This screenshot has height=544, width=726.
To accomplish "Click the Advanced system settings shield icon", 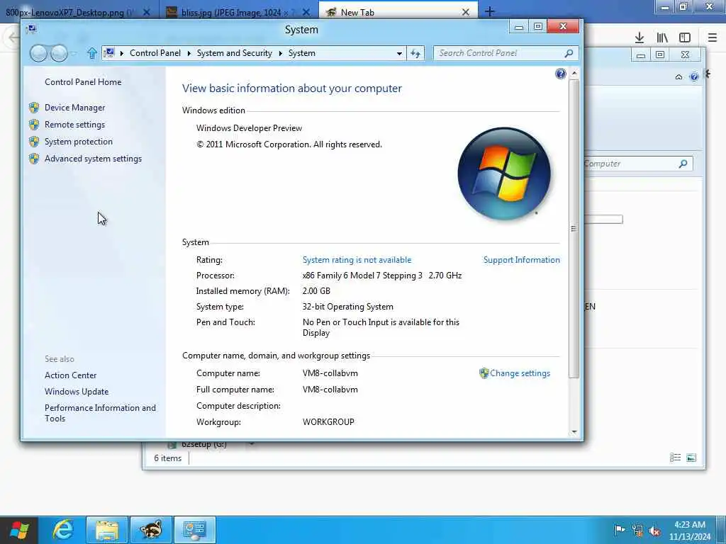I will pyautogui.click(x=34, y=159).
